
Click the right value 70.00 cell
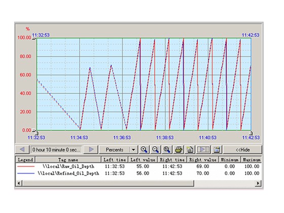point(203,173)
